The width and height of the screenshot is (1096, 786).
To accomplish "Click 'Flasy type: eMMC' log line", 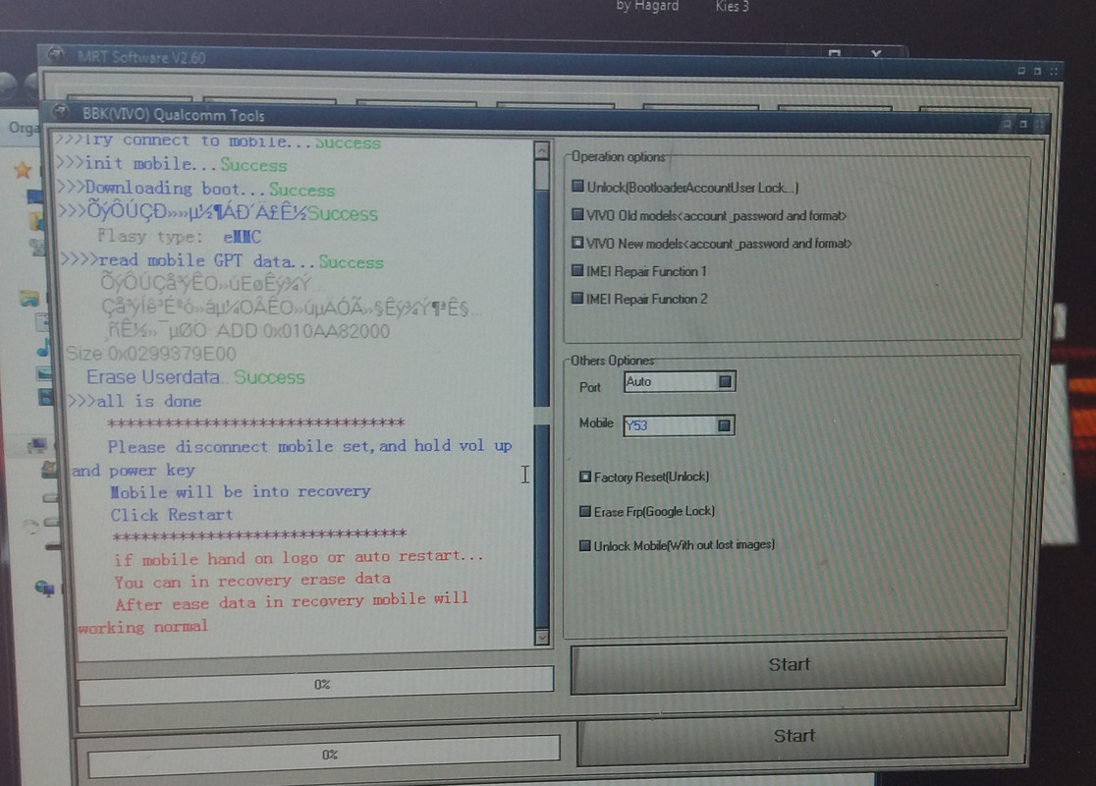I will click(x=180, y=237).
